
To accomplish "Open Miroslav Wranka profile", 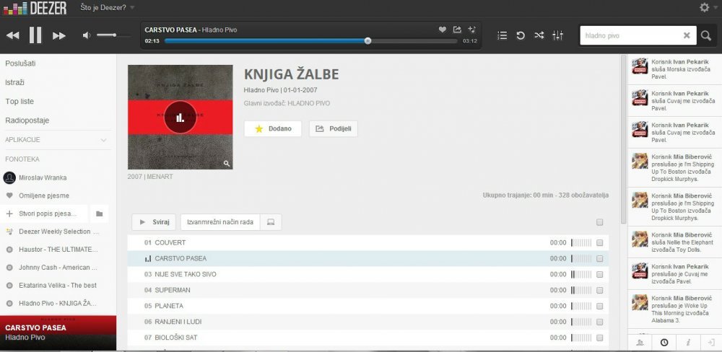I will coord(43,177).
